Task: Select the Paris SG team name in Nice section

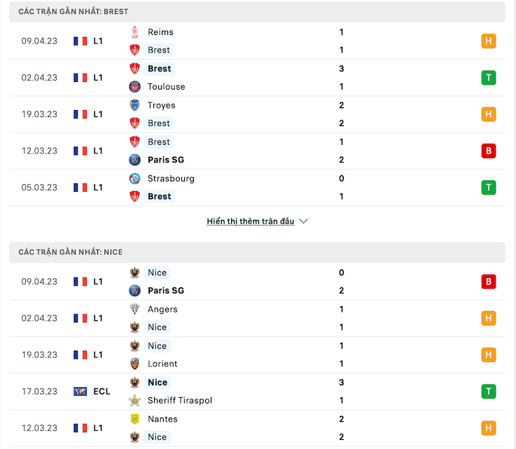Action: pos(166,291)
